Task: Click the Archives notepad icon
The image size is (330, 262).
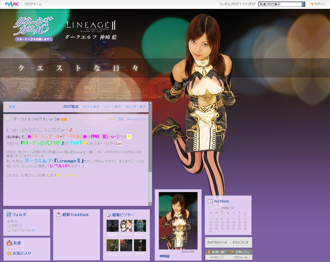Action: point(210,201)
